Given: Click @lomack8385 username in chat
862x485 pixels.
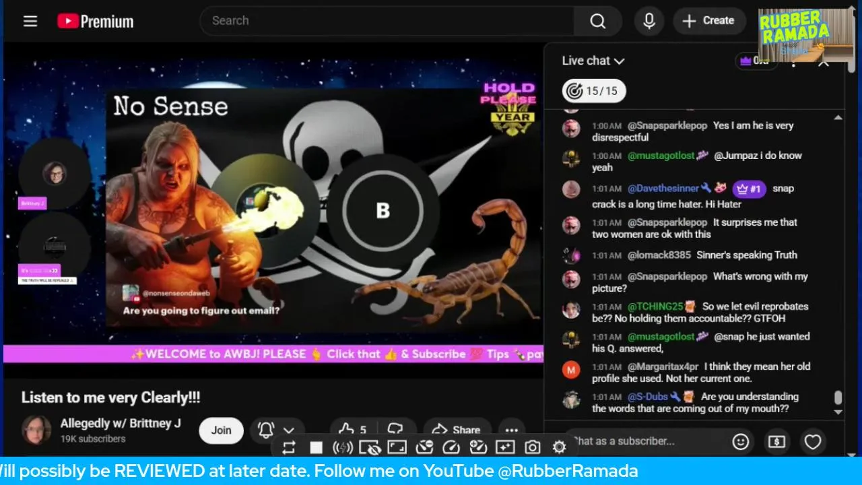Looking at the screenshot, I should tap(659, 255).
